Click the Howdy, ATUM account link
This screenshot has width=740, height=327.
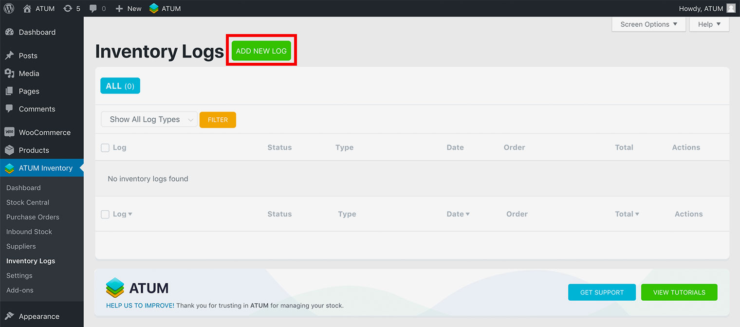click(x=701, y=9)
